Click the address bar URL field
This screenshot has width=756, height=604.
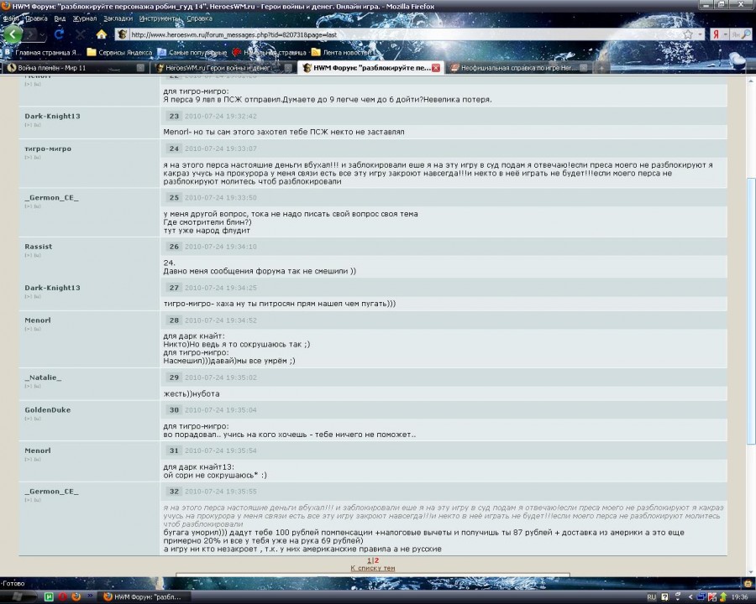(x=405, y=34)
